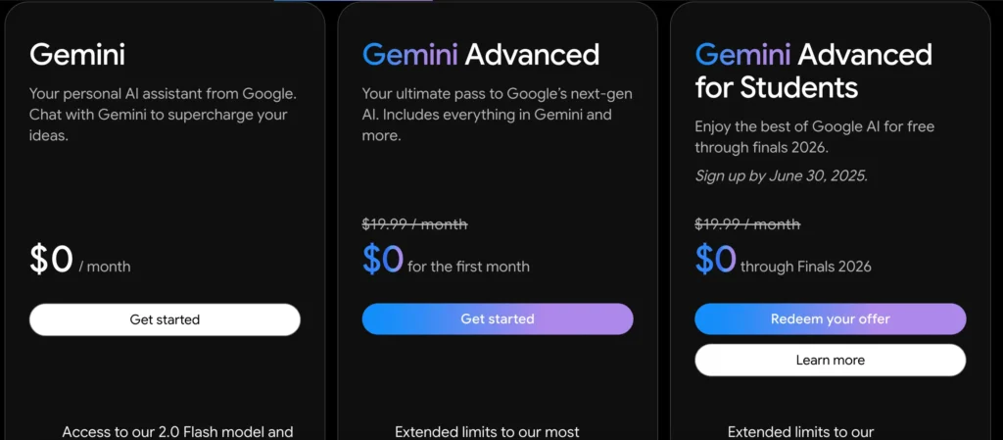
Task: Click the 'Your ultimate pass' description text
Action: coord(497,115)
